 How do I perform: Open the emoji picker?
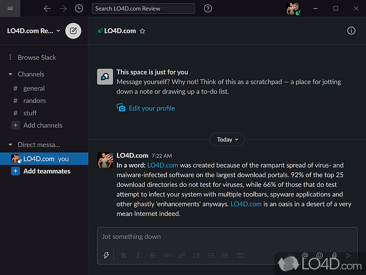coord(319,255)
